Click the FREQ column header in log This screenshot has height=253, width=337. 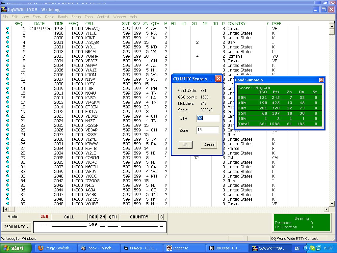click(x=73, y=24)
